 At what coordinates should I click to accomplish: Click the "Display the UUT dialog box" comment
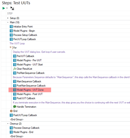pyautogui.click(x=39, y=52)
